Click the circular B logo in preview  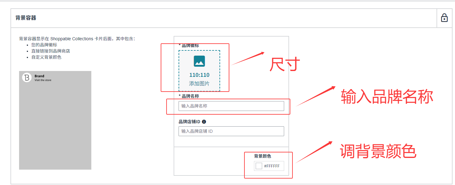coord(27,77)
